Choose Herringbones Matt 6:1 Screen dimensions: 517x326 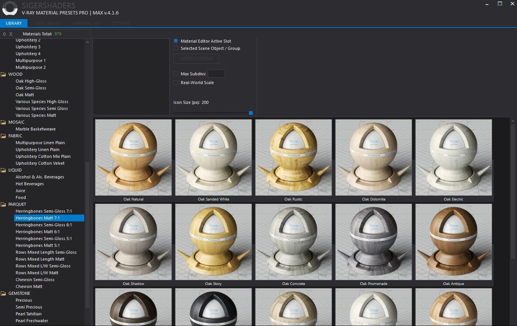(x=38, y=232)
